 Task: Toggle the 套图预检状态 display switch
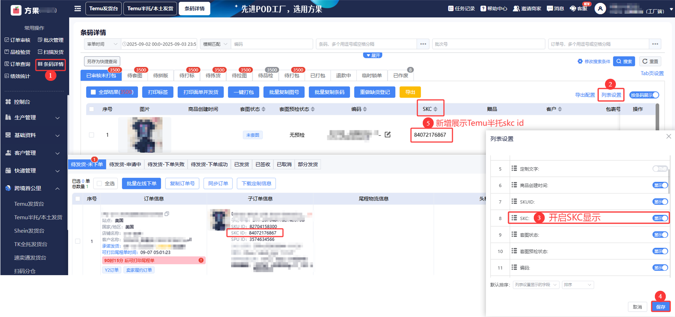pyautogui.click(x=660, y=251)
